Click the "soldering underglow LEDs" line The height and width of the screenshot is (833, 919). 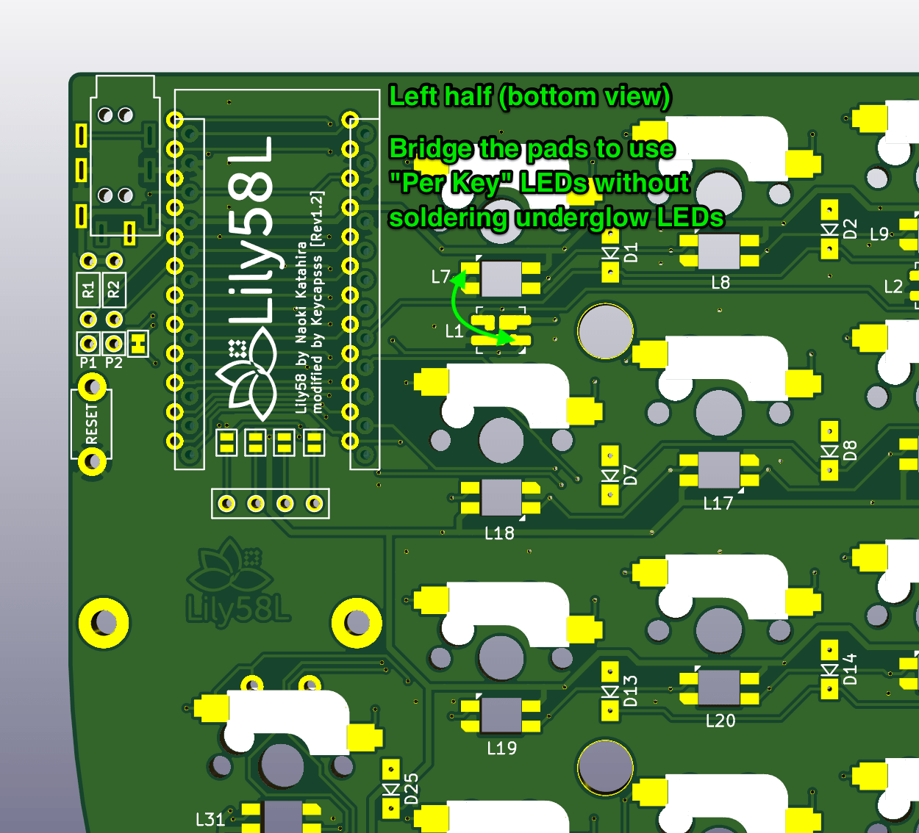pos(557,217)
